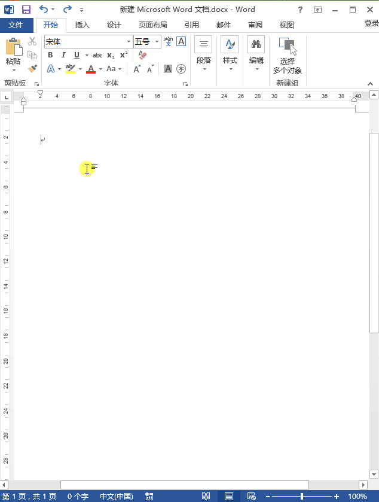Open Customize Quick Access Toolbar menu

[81, 10]
